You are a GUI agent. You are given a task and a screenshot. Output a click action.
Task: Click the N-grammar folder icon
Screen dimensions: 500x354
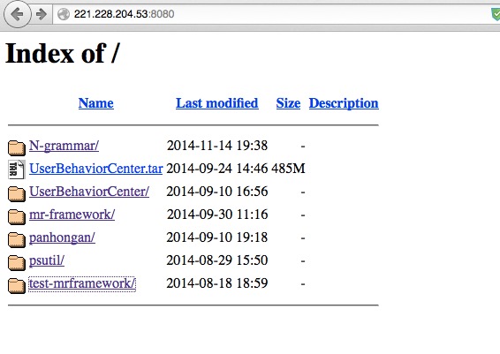click(17, 147)
